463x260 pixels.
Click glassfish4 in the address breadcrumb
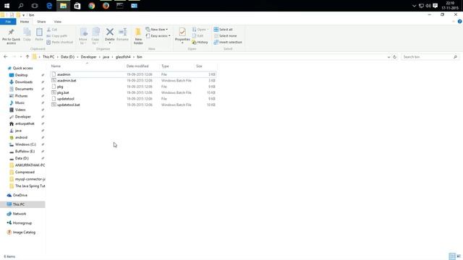123,57
